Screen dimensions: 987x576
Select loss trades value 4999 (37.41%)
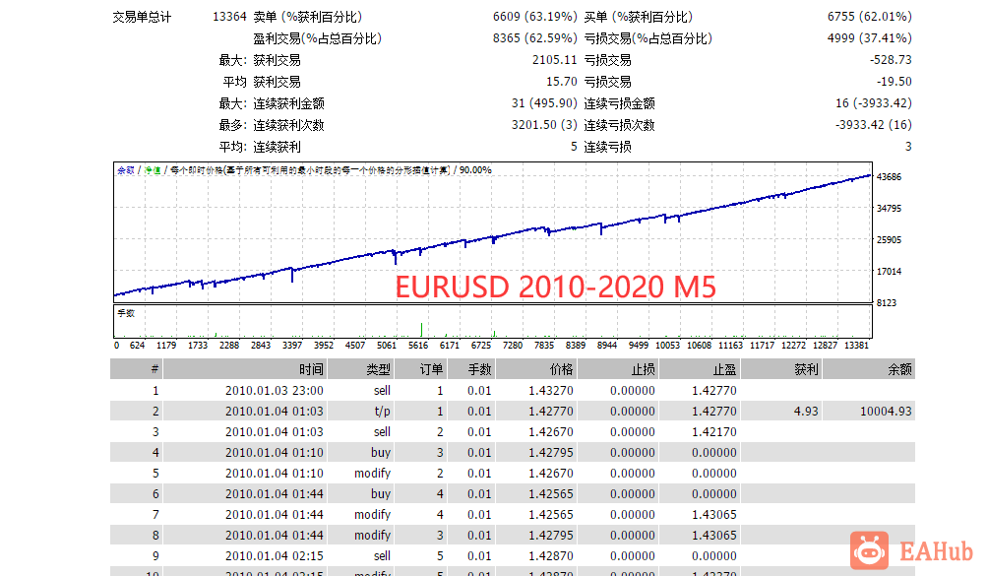point(869,37)
